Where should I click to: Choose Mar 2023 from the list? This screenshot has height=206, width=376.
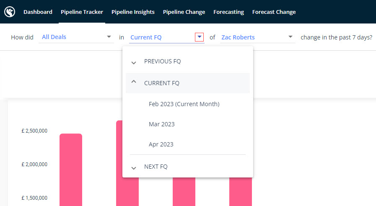click(162, 124)
